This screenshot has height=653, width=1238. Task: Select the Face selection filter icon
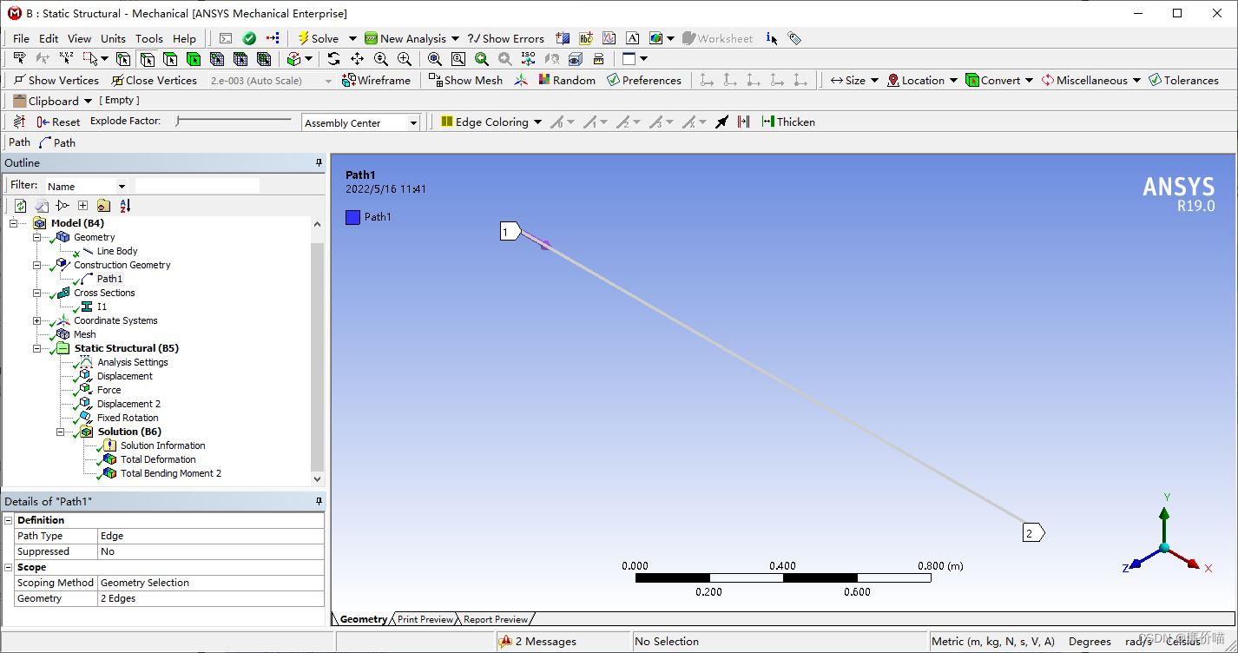[170, 59]
